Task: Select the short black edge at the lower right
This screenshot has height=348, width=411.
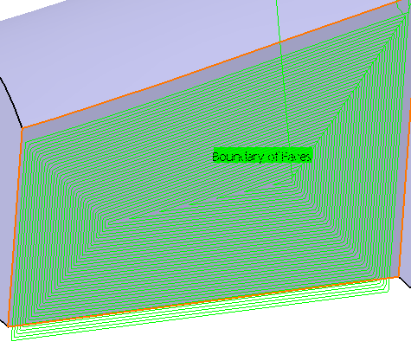Action: pos(405,282)
